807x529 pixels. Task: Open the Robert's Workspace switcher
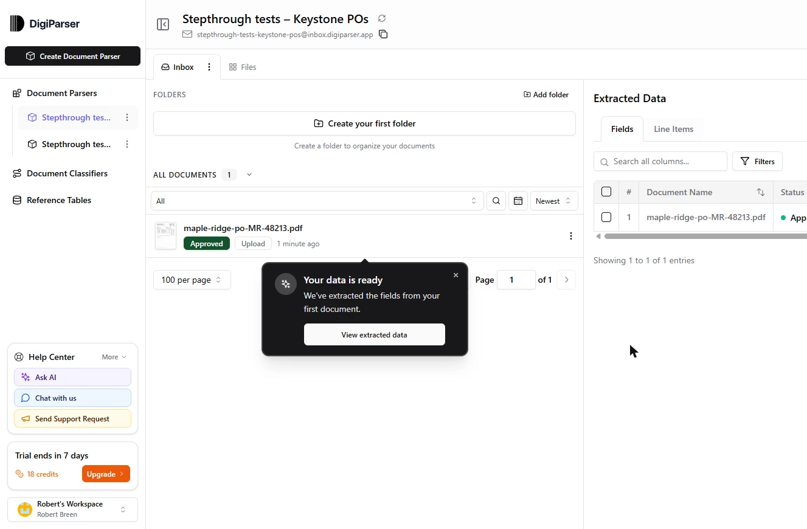[72, 510]
